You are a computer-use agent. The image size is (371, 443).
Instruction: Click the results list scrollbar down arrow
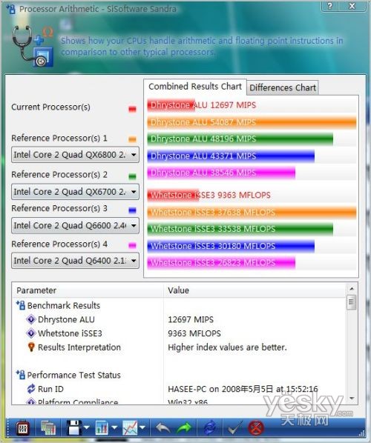point(352,399)
